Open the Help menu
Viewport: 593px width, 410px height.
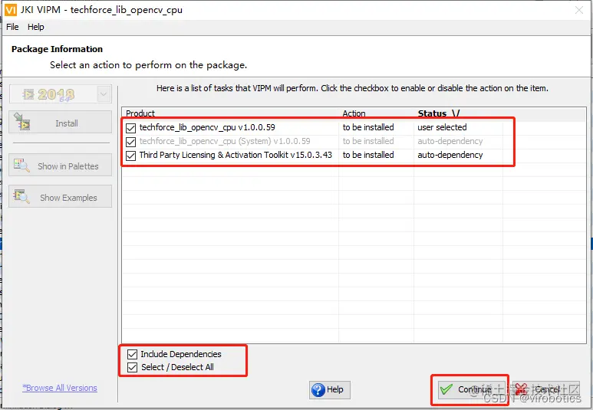pos(35,27)
